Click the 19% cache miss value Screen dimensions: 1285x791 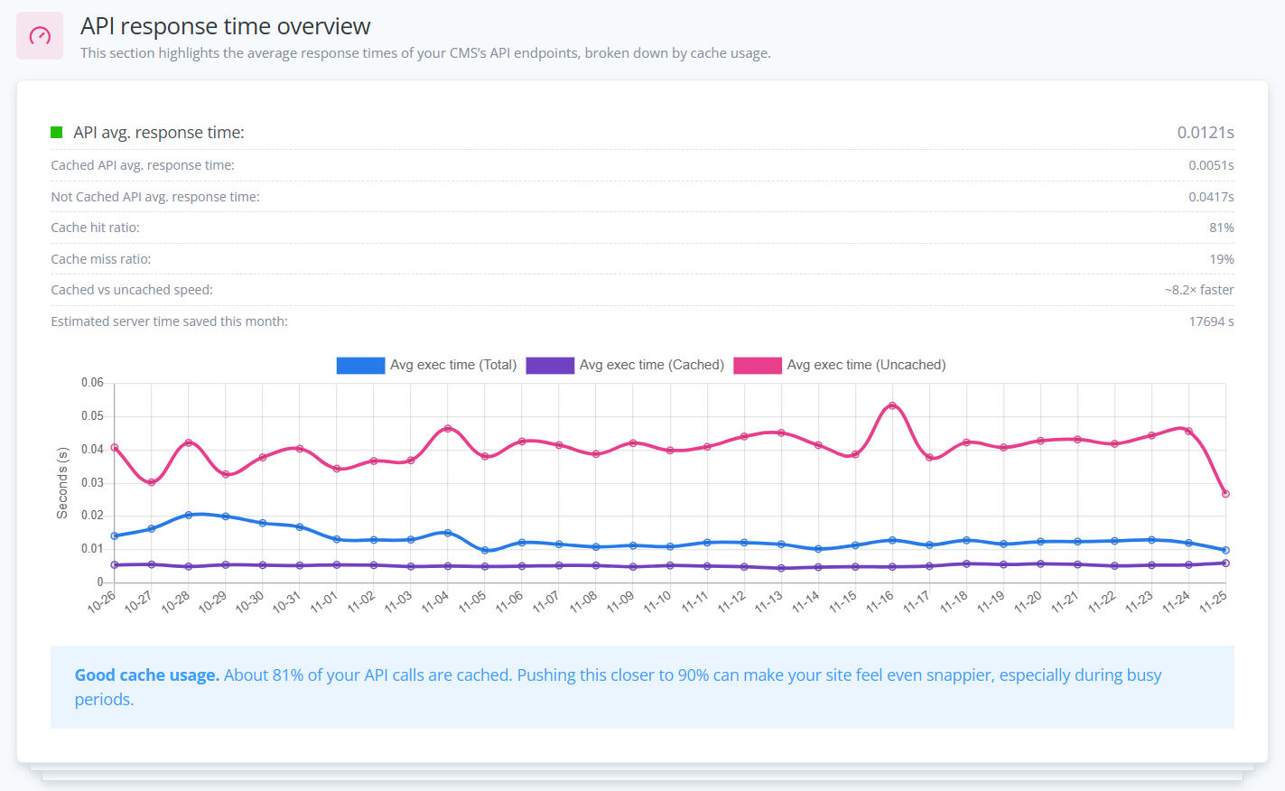(1222, 259)
